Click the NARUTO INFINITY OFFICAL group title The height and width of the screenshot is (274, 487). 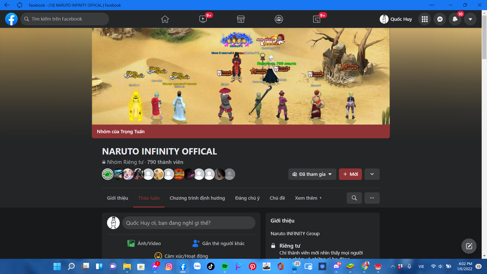[160, 151]
